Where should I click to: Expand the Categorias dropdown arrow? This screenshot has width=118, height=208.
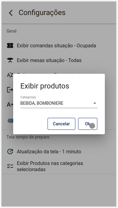click(x=95, y=103)
